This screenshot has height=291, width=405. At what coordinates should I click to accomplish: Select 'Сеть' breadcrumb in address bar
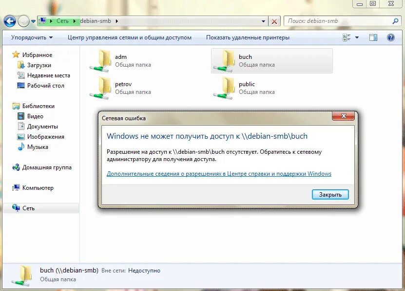pyautogui.click(x=62, y=21)
